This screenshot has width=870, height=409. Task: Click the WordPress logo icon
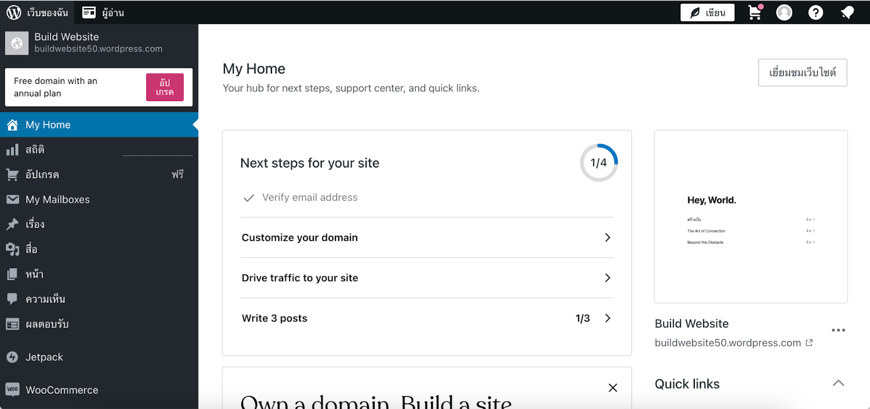coord(14,13)
